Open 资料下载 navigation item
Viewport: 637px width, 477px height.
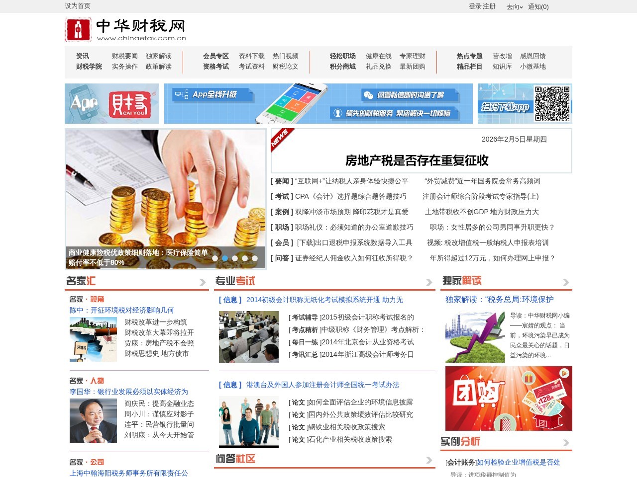252,56
